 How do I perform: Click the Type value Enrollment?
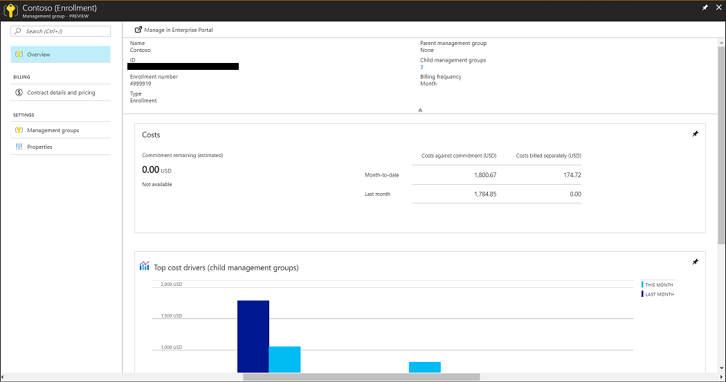point(143,100)
